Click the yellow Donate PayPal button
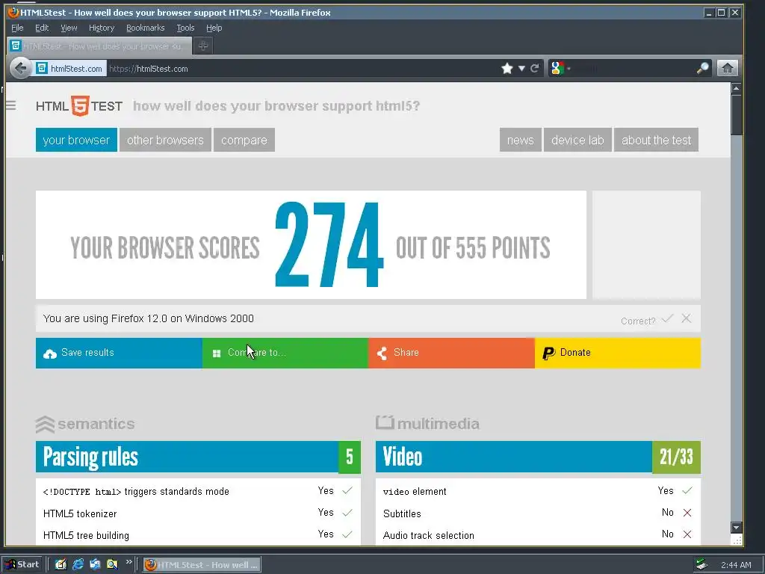765x574 pixels. pos(618,353)
